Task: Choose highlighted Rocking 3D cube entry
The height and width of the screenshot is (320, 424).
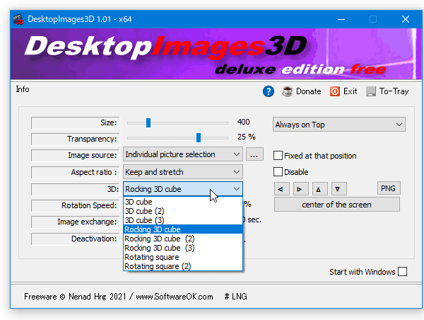Action: [x=183, y=229]
